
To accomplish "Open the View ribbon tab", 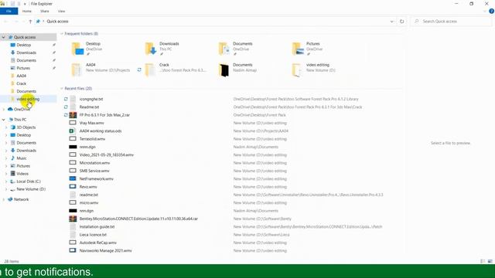I will coord(61,11).
